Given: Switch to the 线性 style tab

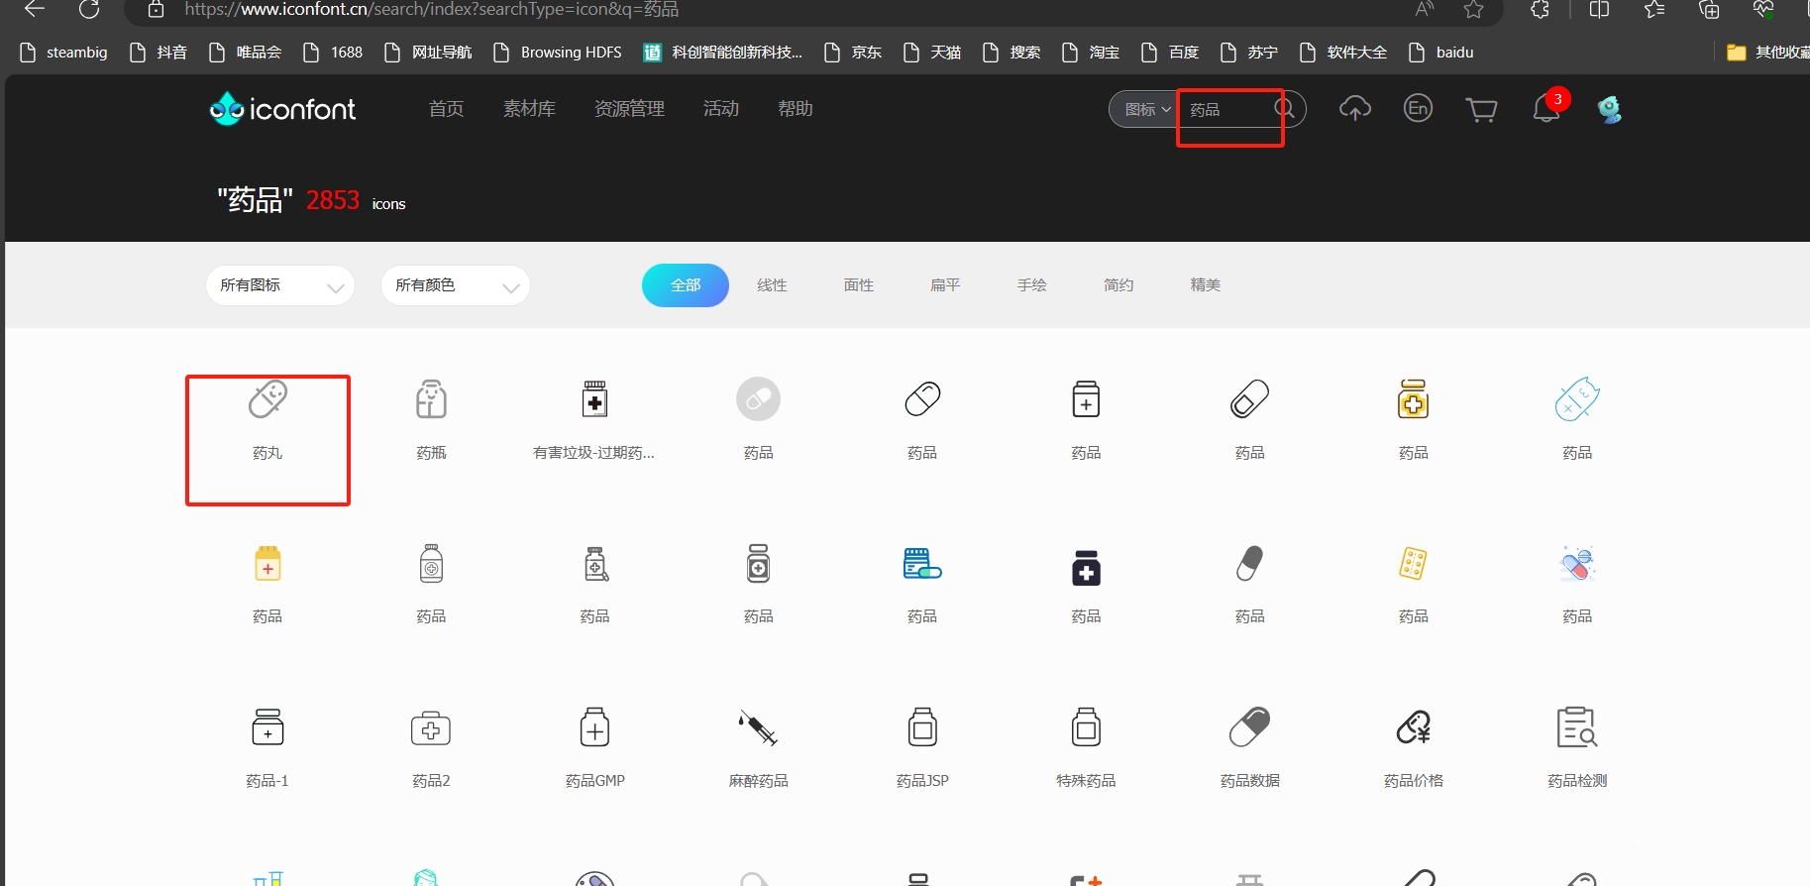Looking at the screenshot, I should [x=772, y=285].
